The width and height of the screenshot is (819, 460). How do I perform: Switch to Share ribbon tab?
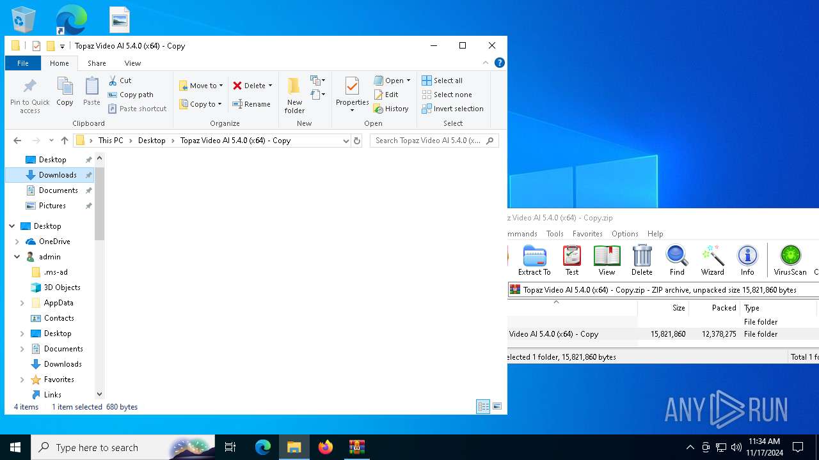click(x=97, y=63)
